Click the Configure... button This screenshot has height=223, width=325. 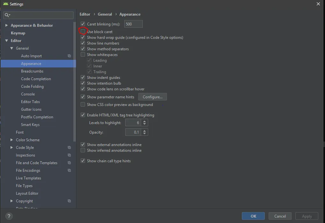click(153, 97)
